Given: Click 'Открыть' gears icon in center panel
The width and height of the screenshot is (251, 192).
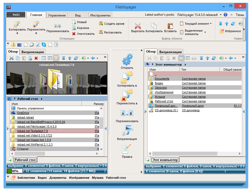Looking at the screenshot, I should (x=127, y=59).
